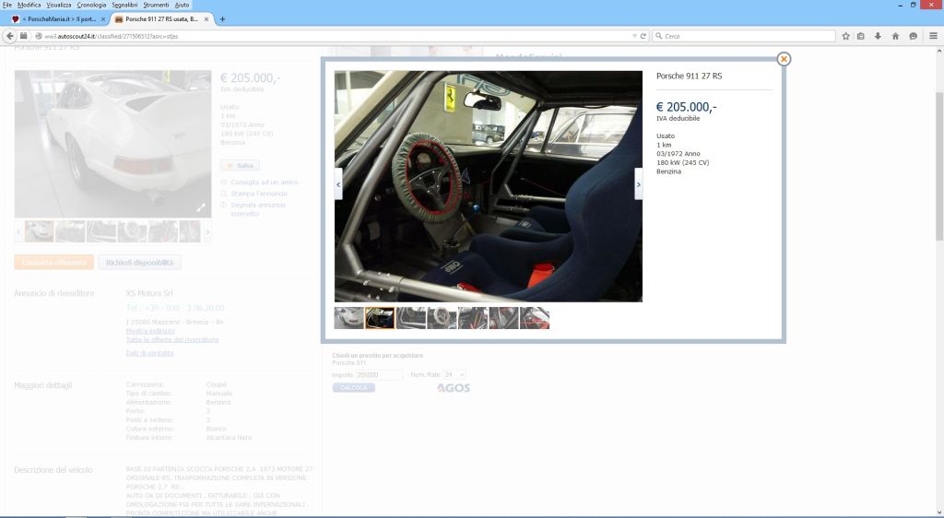Click the main interior photo in the lightbox

(x=489, y=186)
